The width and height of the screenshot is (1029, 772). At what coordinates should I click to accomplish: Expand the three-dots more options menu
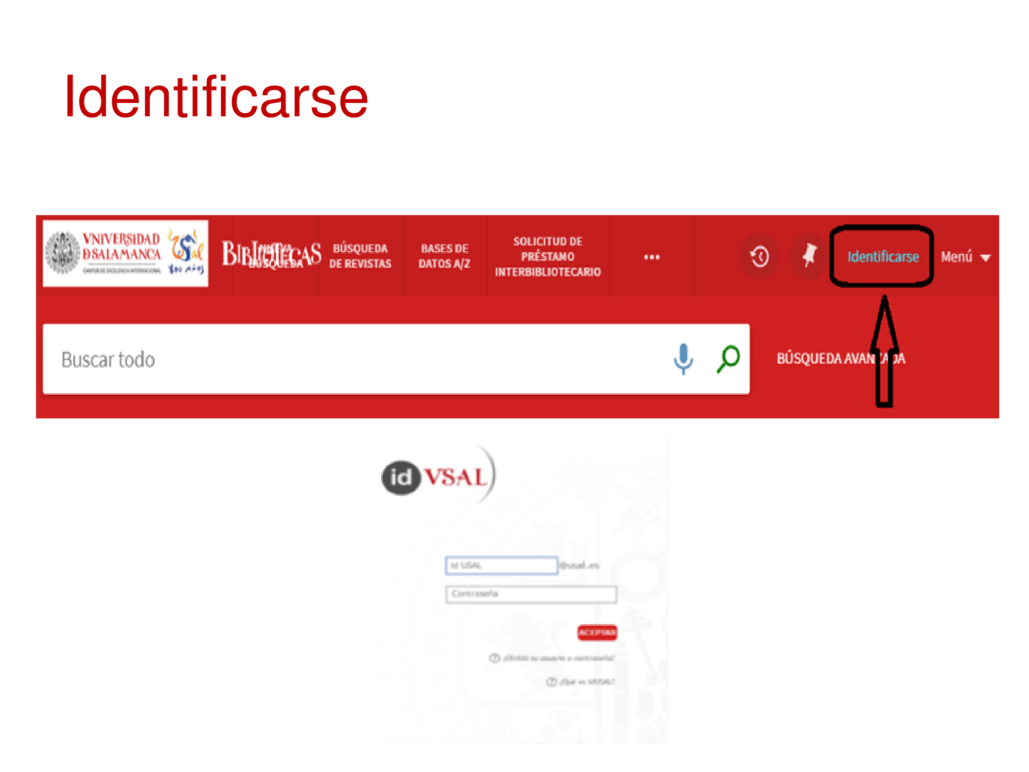[x=652, y=257]
